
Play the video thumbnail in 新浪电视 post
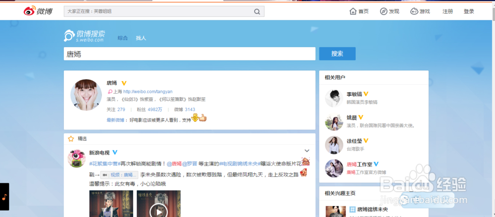[x=158, y=204]
